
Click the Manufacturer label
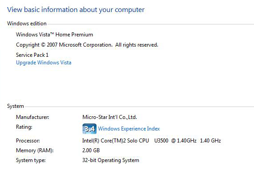[x=32, y=117]
